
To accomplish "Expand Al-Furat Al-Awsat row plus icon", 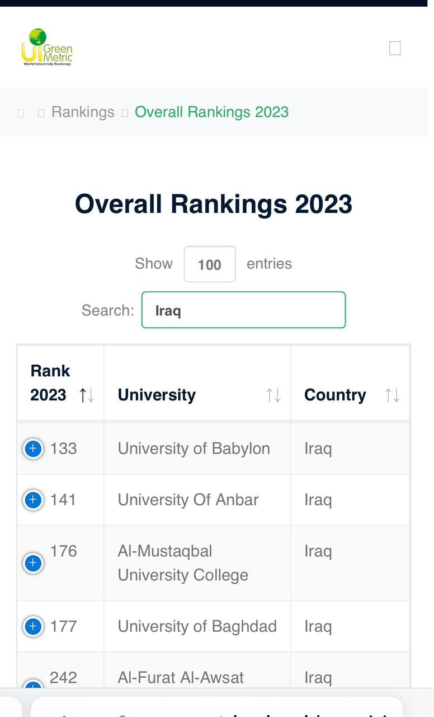I will pyautogui.click(x=33, y=685).
